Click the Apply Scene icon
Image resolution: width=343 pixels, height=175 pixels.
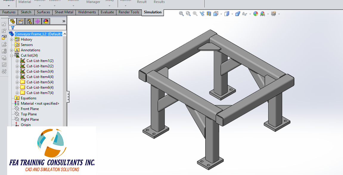pyautogui.click(x=263, y=14)
